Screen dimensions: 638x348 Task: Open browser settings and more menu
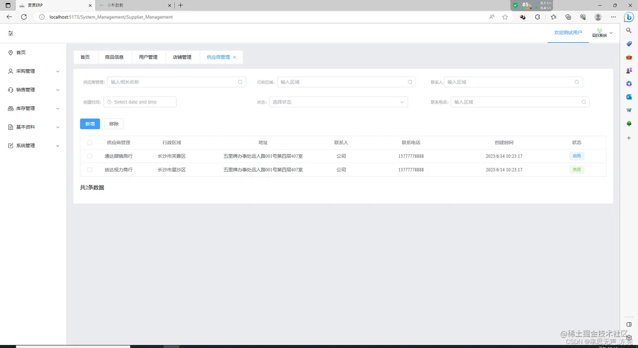tap(613, 17)
